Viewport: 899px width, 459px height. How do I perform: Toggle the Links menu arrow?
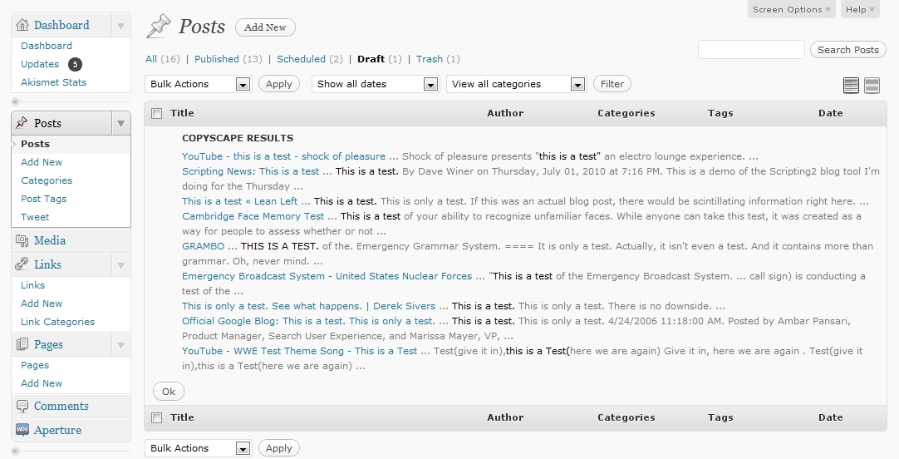[x=120, y=265]
